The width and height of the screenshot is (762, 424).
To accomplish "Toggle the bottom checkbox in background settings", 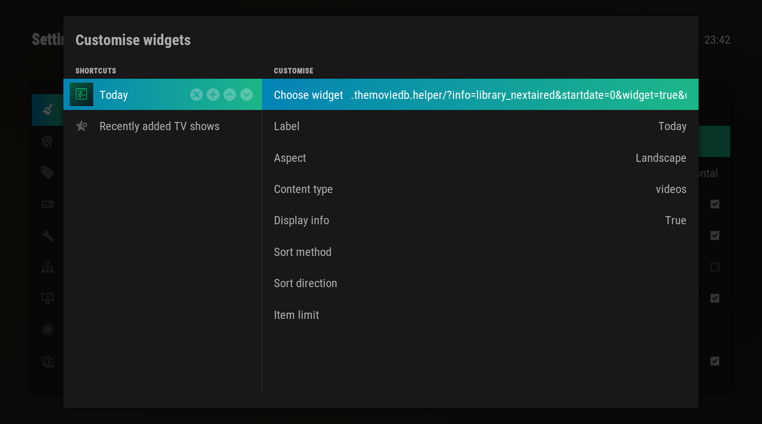I will click(715, 361).
